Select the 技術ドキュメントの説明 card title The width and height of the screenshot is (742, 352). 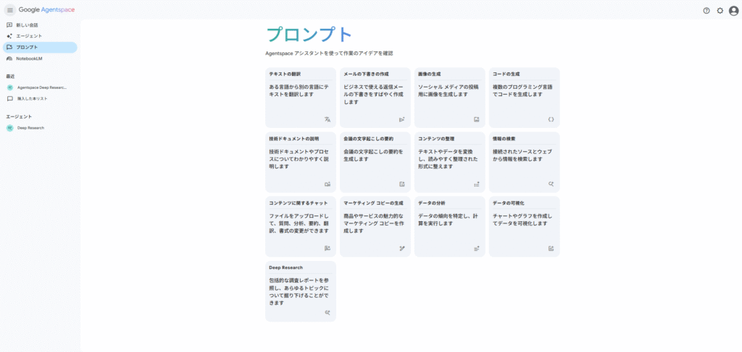tap(294, 139)
